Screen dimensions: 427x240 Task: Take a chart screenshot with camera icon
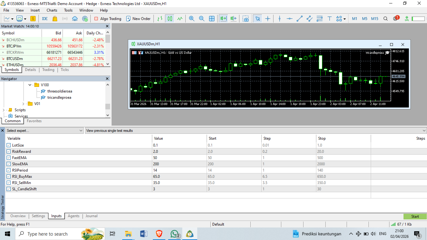(246, 19)
